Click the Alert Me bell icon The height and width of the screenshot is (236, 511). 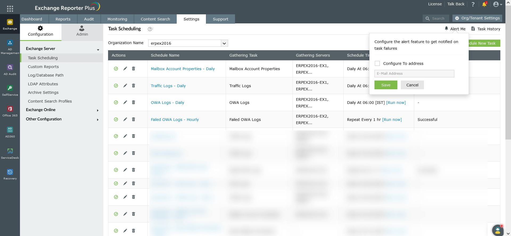(x=447, y=28)
